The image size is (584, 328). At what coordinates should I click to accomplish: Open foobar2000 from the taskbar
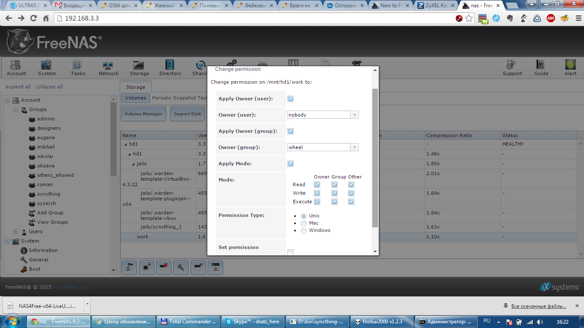pyautogui.click(x=382, y=322)
